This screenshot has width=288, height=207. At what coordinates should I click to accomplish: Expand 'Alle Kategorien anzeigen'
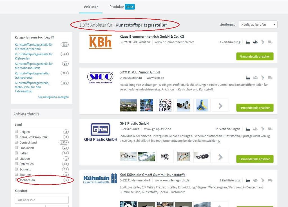tap(53, 97)
